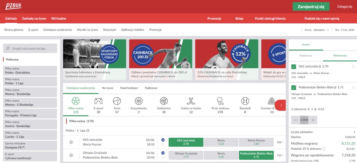Remove Podbeskidzie Bielsko-Biala bet from coupon
The width and height of the screenshot is (357, 163).
(x=353, y=87)
